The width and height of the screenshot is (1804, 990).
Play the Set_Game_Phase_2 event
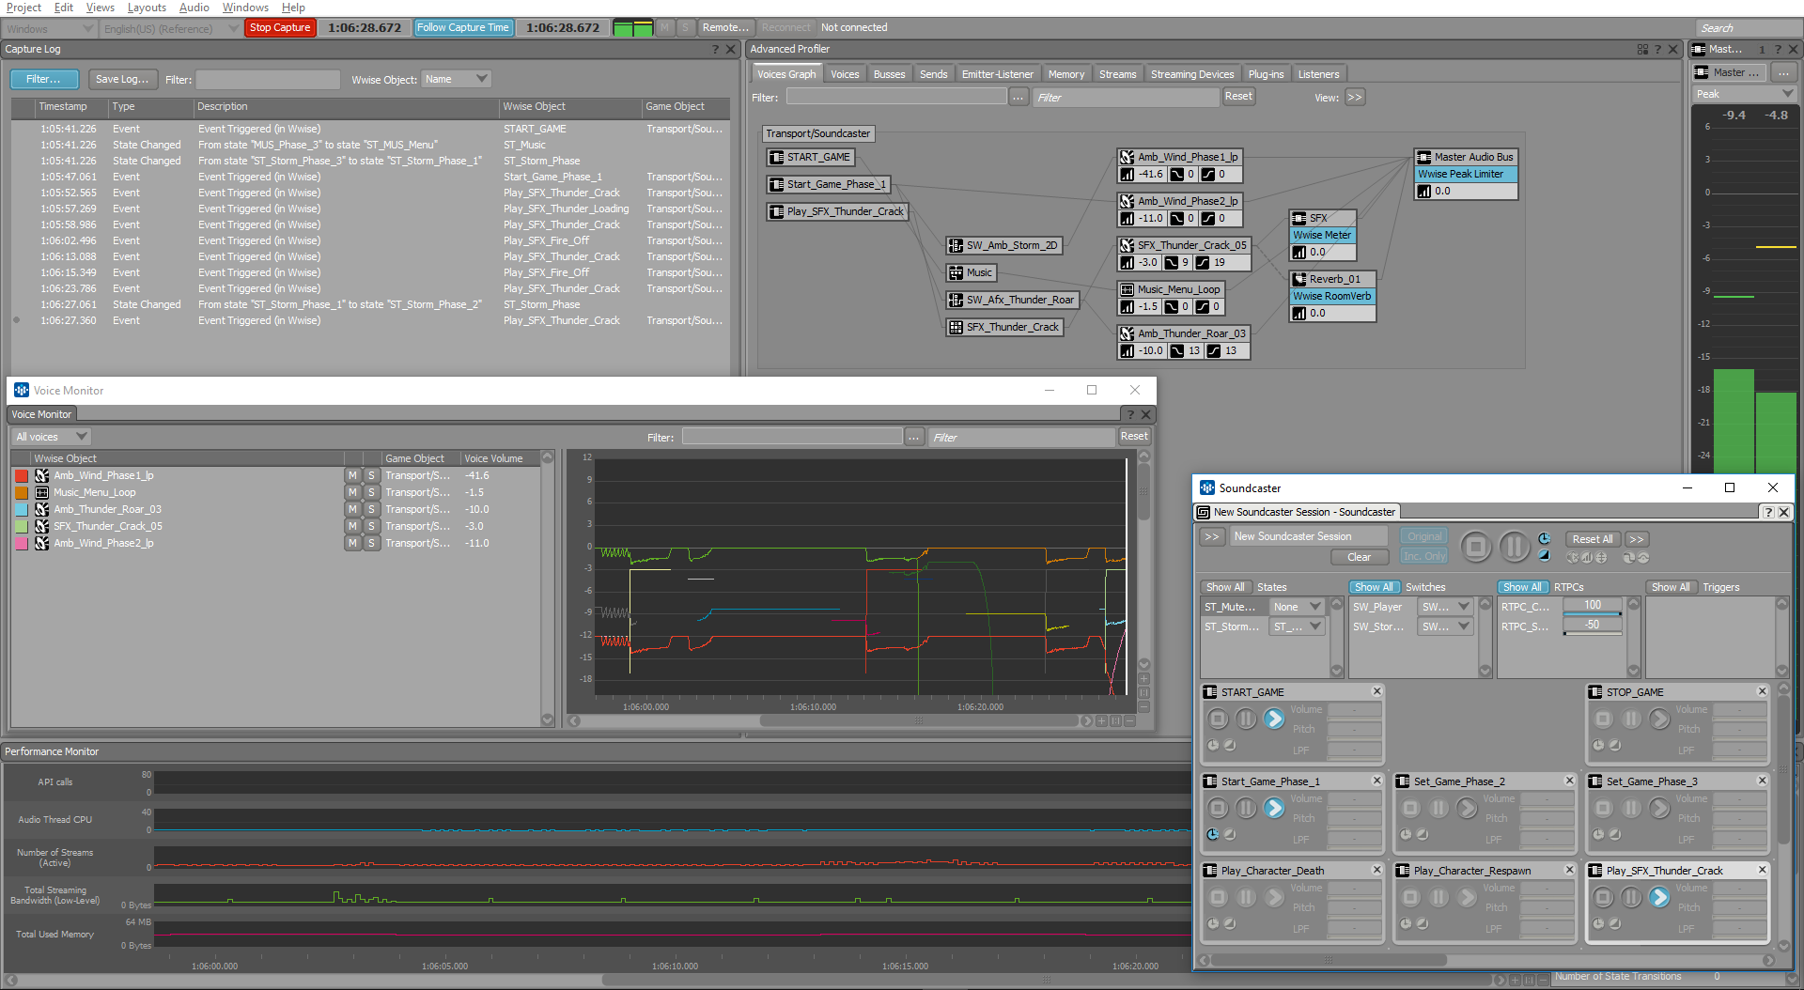pos(1467,809)
